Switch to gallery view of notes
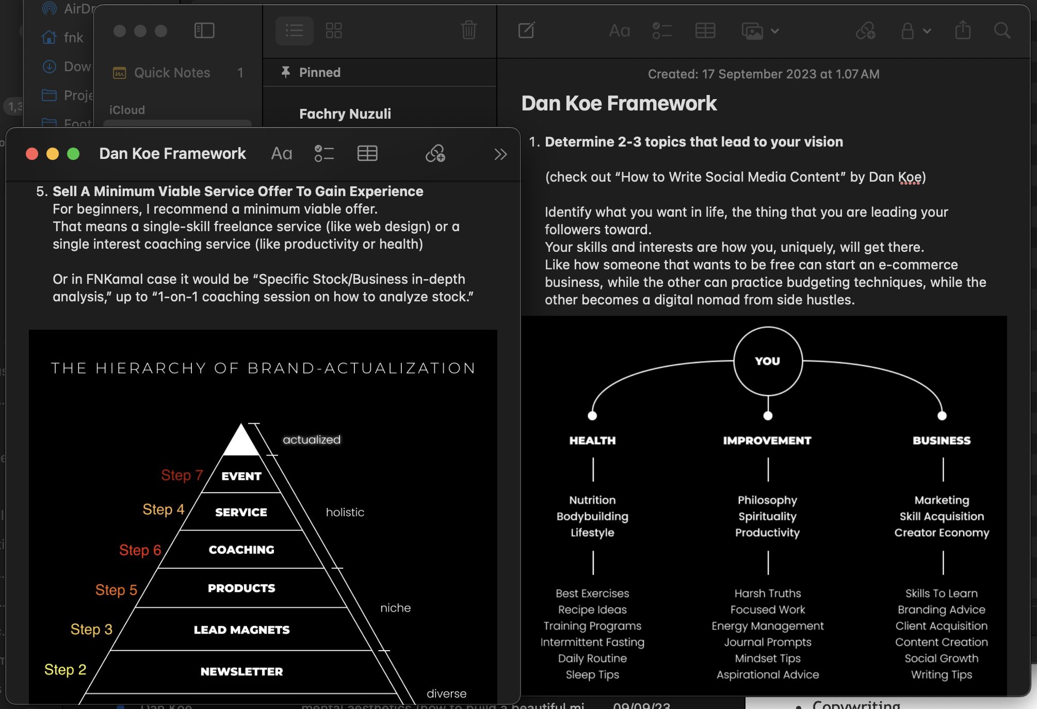The width and height of the screenshot is (1037, 709). tap(334, 30)
